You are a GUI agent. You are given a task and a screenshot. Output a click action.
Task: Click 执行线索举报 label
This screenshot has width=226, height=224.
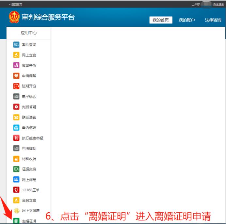coord(33,138)
